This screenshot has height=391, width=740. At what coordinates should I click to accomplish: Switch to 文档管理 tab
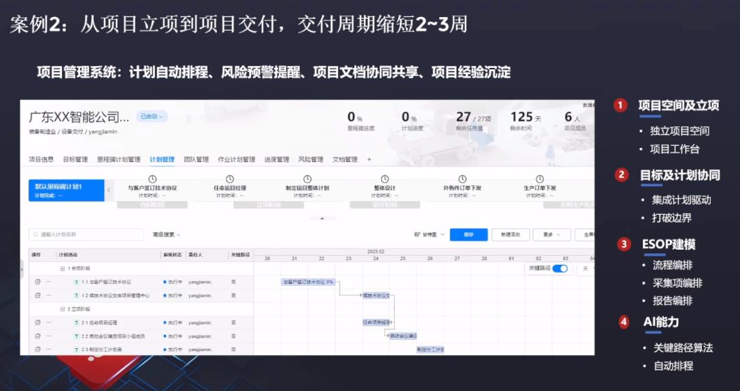(345, 160)
